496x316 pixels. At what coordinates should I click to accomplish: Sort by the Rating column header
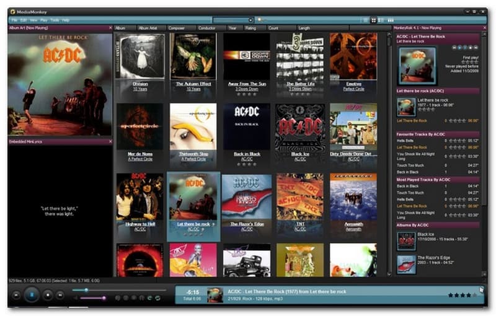[x=255, y=28]
